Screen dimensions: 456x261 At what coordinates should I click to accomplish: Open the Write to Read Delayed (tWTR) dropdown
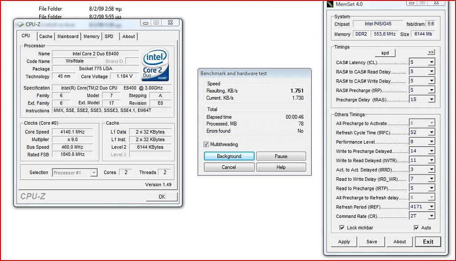(432, 160)
